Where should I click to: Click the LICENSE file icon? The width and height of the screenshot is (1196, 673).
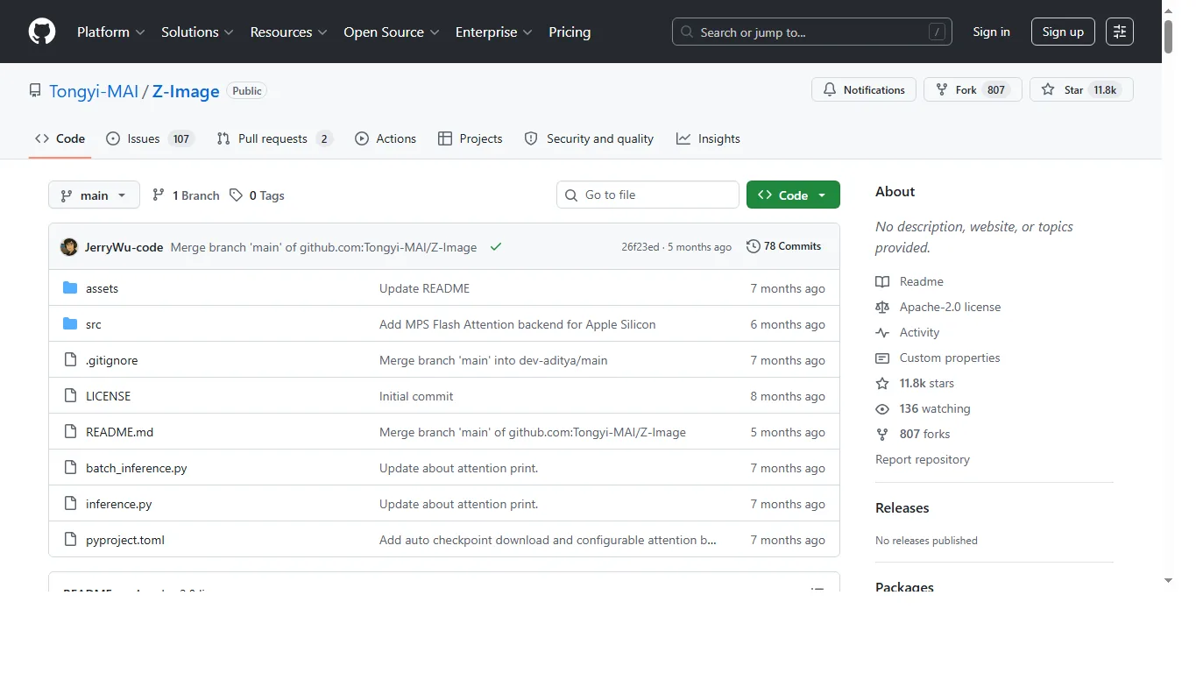71,396
